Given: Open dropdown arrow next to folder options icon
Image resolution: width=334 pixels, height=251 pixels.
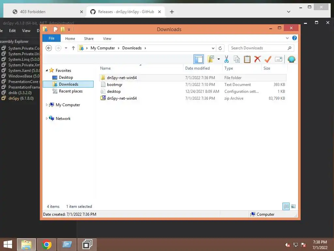Looking at the screenshot, I should 219,59.
